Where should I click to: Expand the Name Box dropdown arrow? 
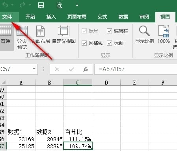tap(34, 69)
